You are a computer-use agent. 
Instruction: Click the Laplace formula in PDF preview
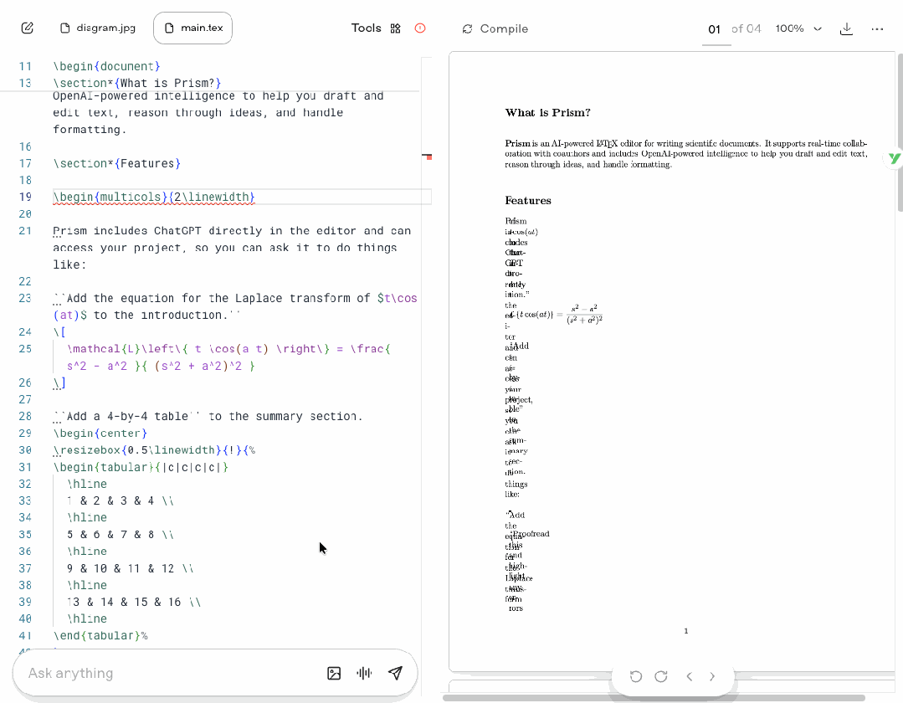point(558,315)
